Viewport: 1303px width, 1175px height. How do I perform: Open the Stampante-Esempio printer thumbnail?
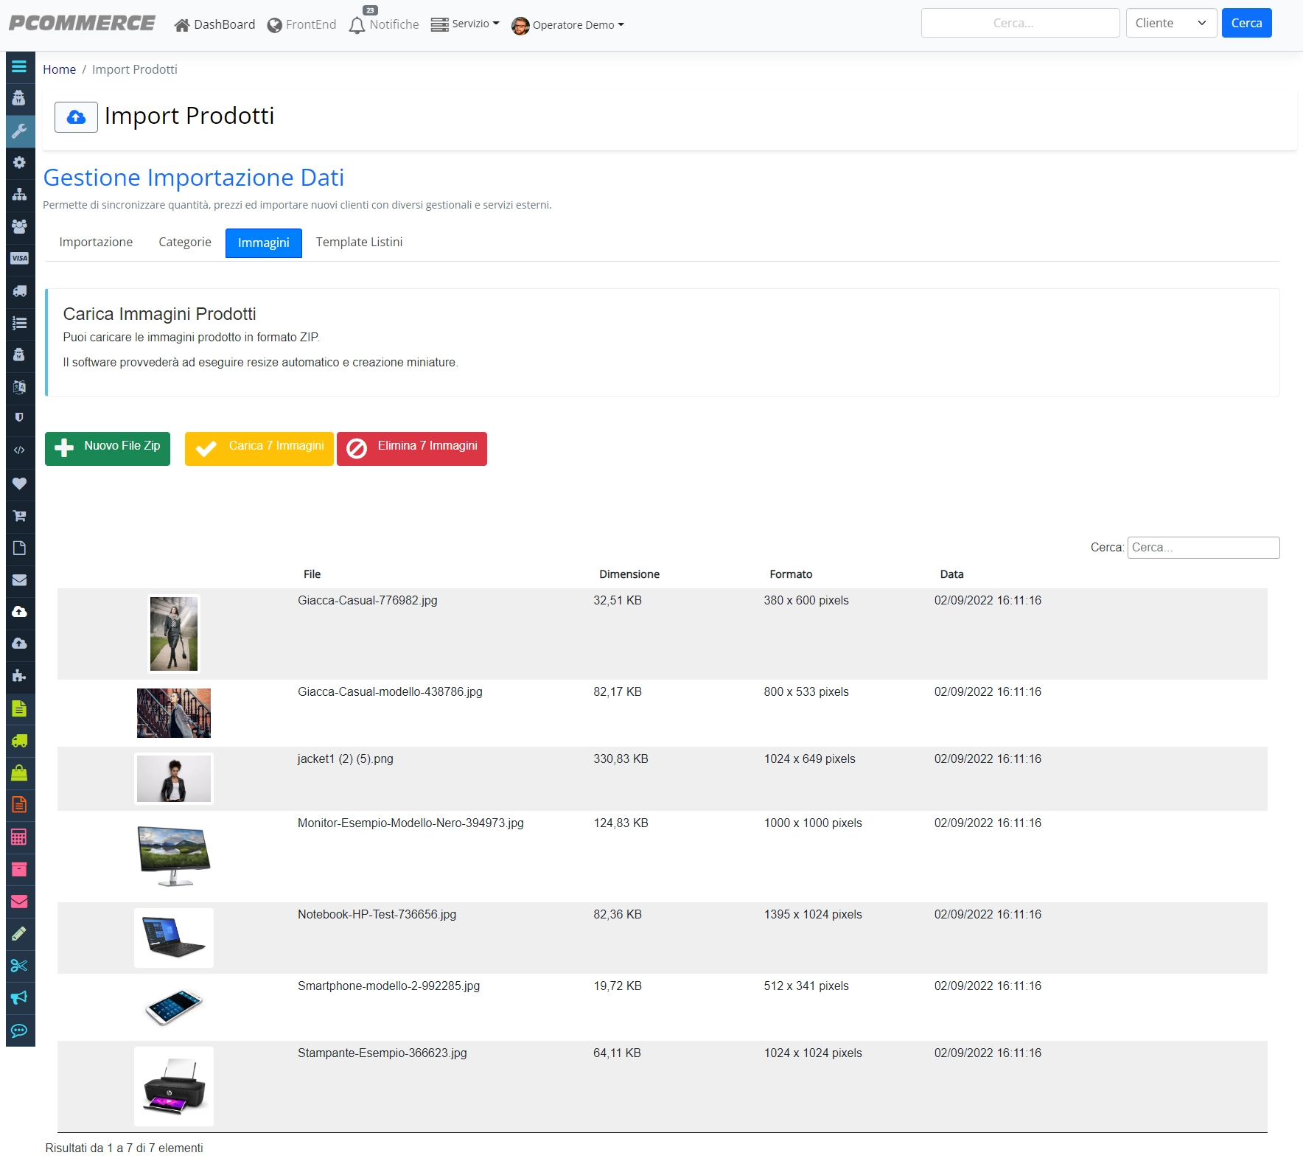point(174,1086)
